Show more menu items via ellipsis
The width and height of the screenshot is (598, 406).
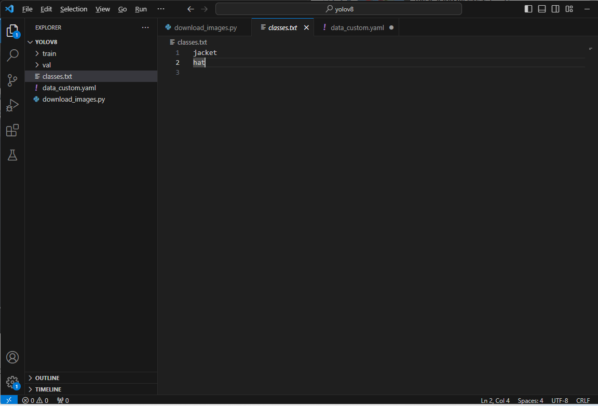[x=161, y=9]
